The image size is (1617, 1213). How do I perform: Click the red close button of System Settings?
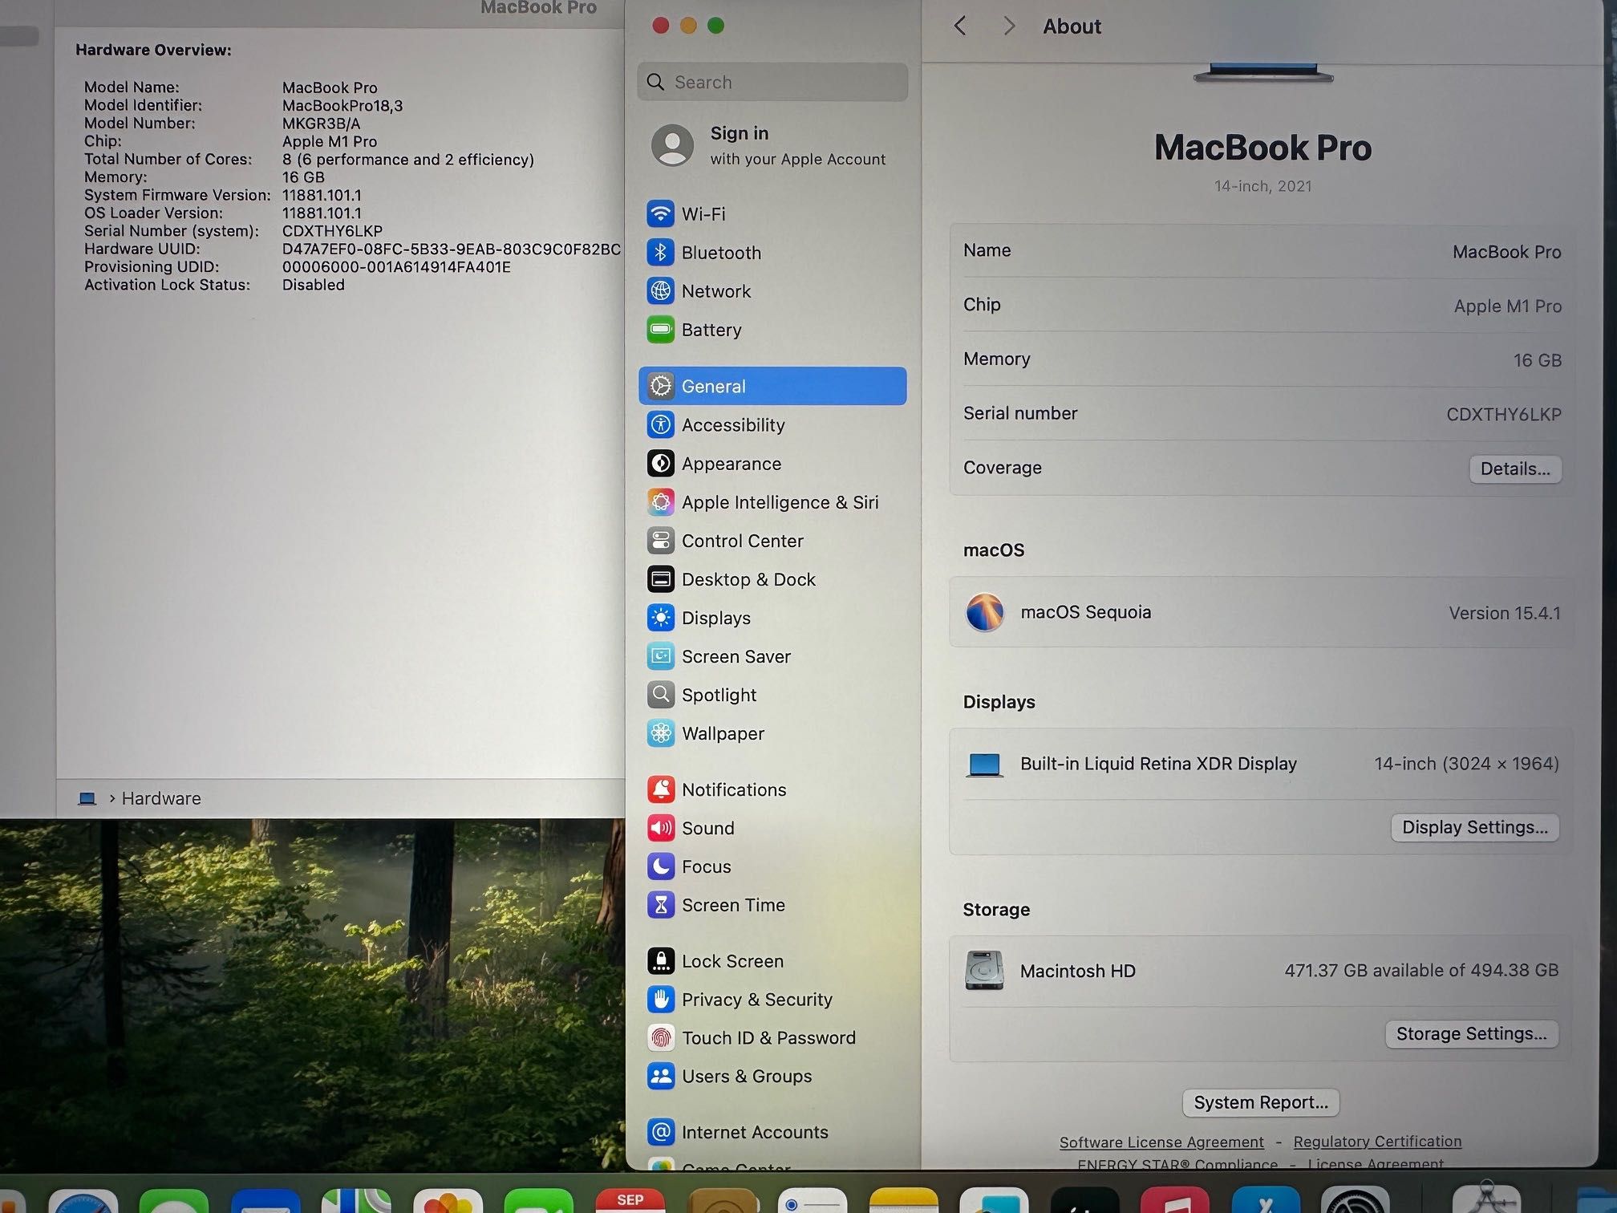(661, 26)
